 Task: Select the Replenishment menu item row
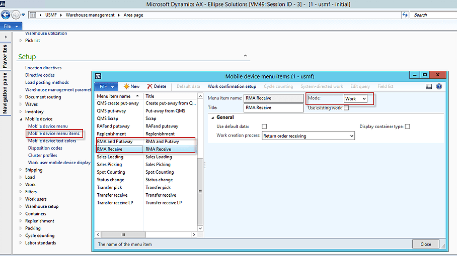tap(146, 134)
